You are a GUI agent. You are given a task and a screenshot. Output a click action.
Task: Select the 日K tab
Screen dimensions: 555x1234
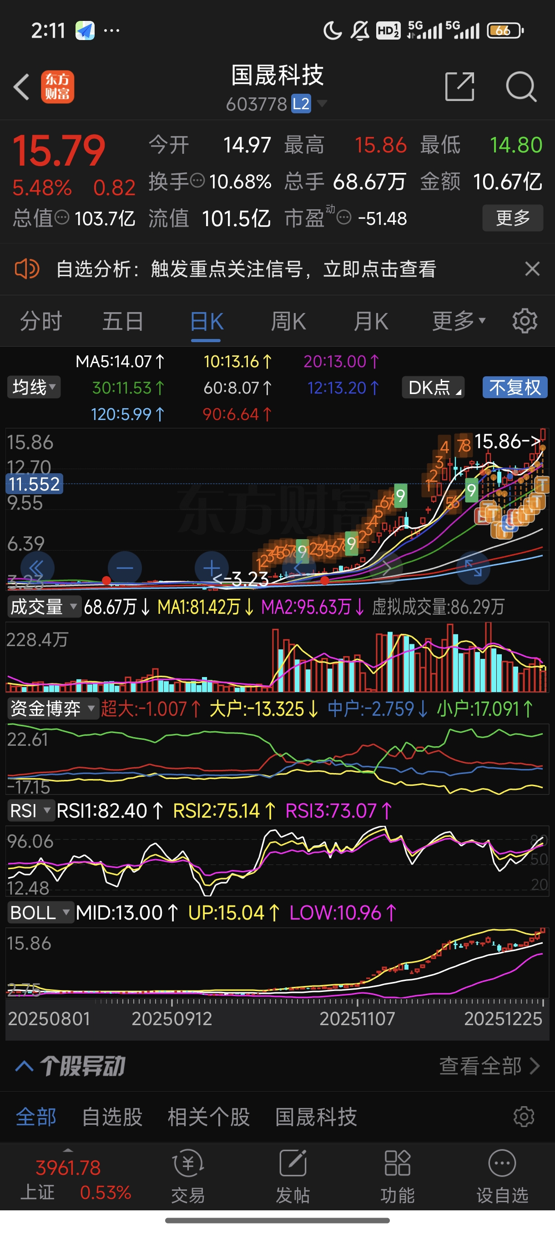tap(207, 321)
